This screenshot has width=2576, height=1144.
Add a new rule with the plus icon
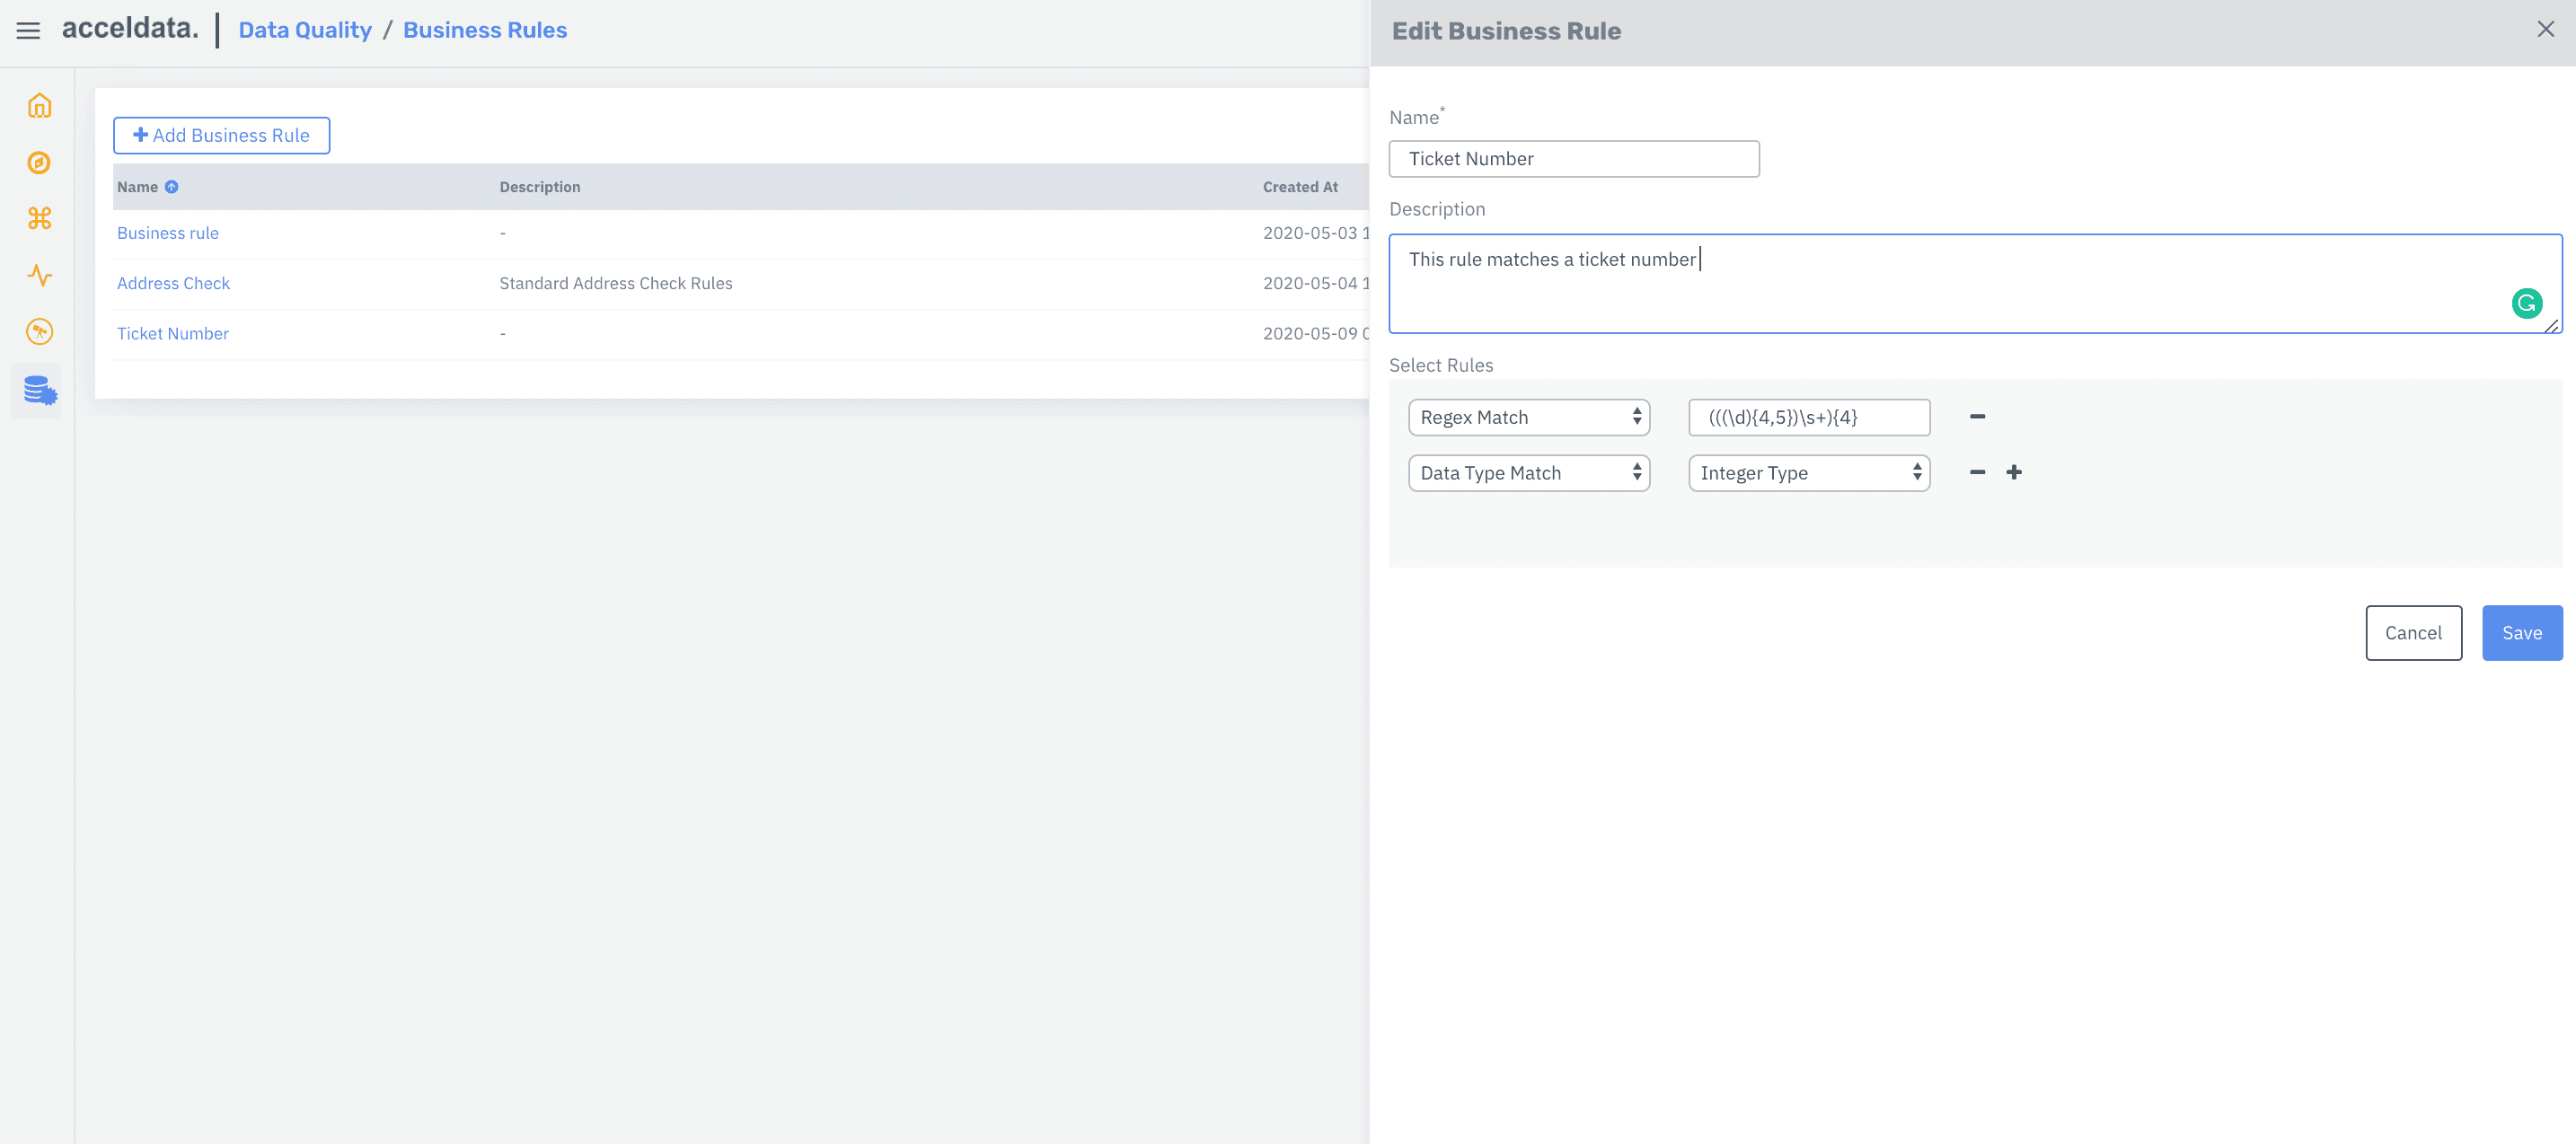coord(2014,472)
